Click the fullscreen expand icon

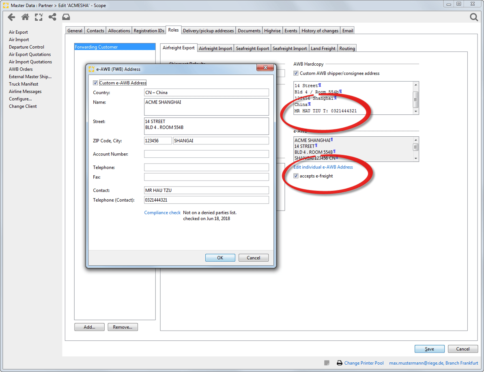[39, 17]
